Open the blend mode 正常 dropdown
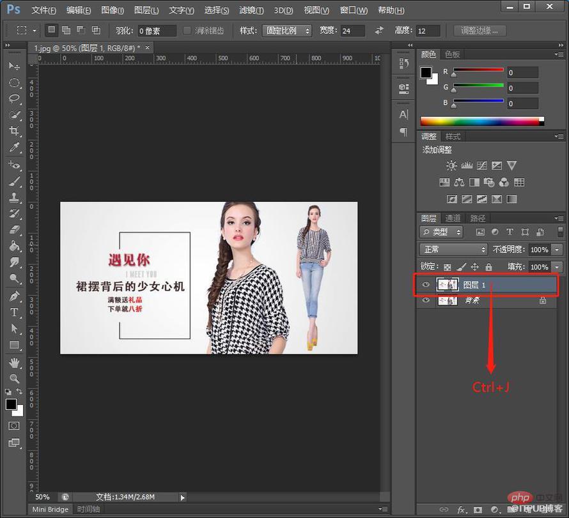The image size is (569, 518). (x=453, y=249)
